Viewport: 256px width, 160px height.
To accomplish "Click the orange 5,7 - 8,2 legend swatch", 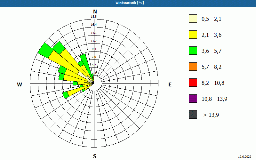I will pos(193,67).
